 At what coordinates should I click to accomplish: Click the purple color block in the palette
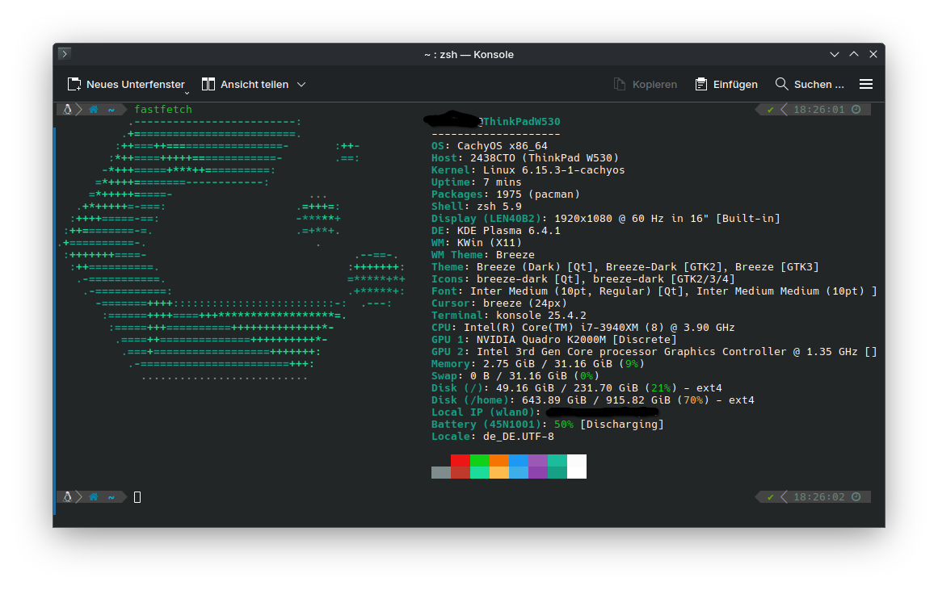coord(538,460)
